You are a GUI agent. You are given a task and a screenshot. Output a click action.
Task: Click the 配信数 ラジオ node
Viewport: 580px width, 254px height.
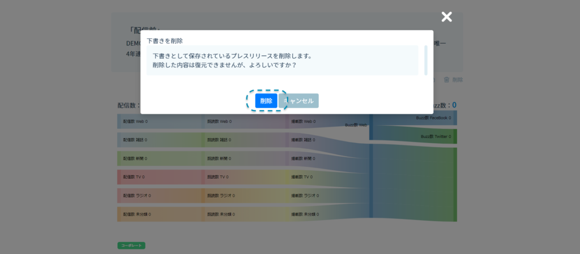pos(137,196)
